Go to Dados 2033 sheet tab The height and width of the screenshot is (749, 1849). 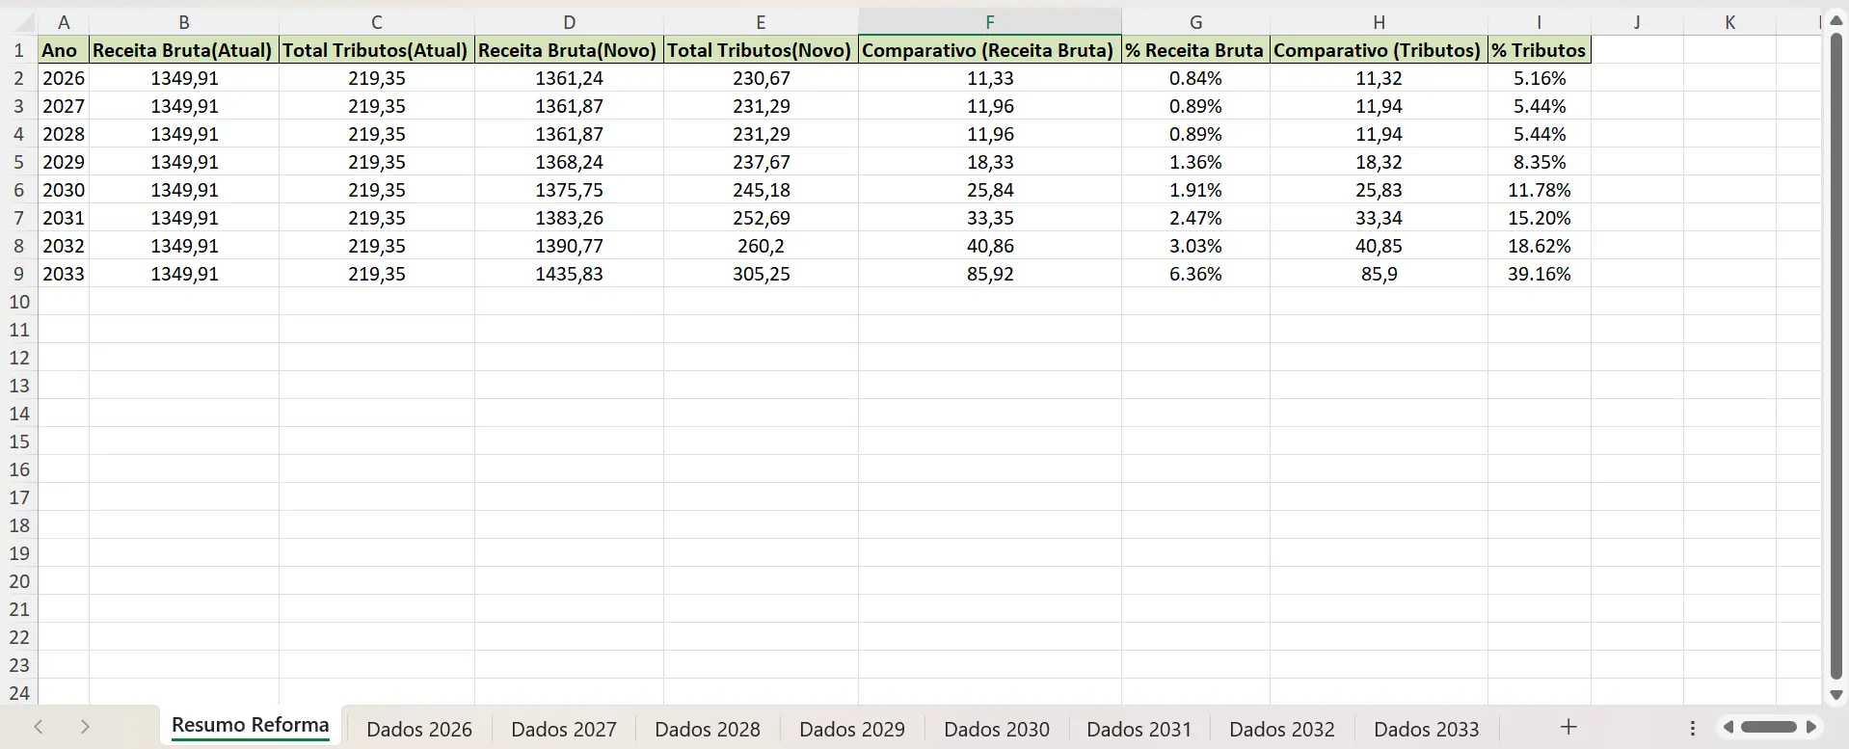(x=1426, y=729)
